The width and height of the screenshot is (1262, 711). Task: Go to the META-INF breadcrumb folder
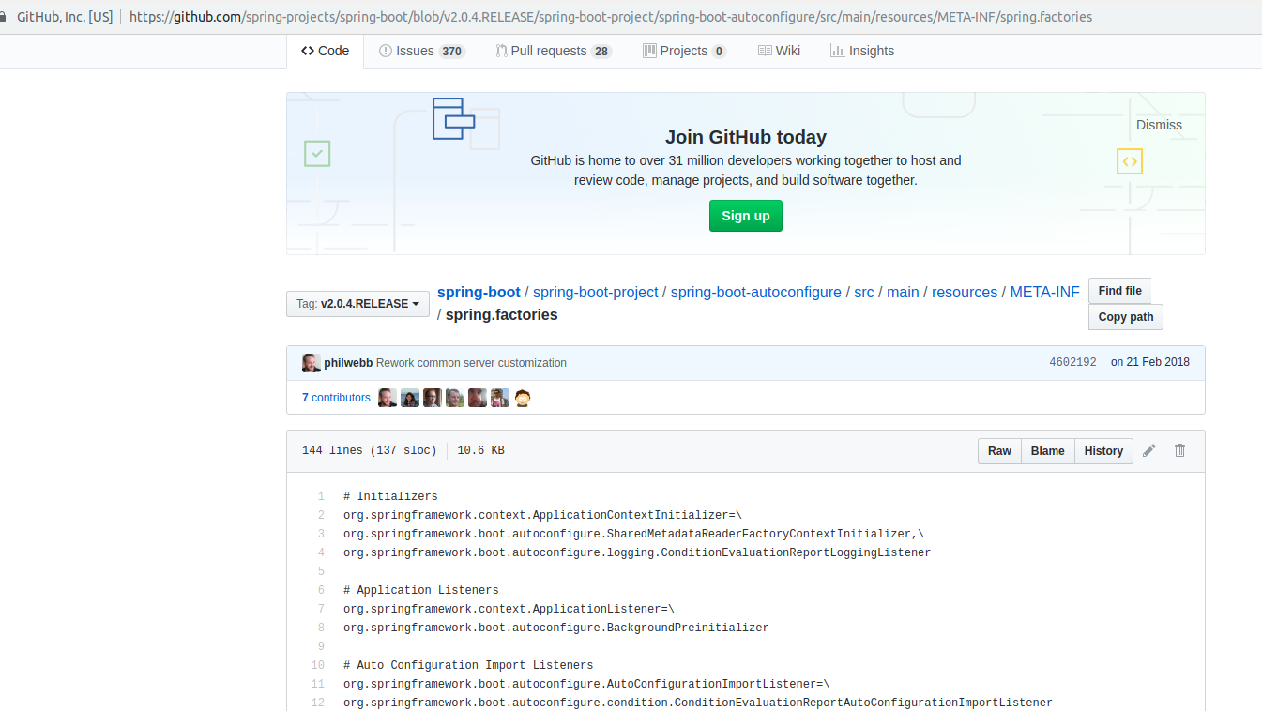tap(1044, 292)
